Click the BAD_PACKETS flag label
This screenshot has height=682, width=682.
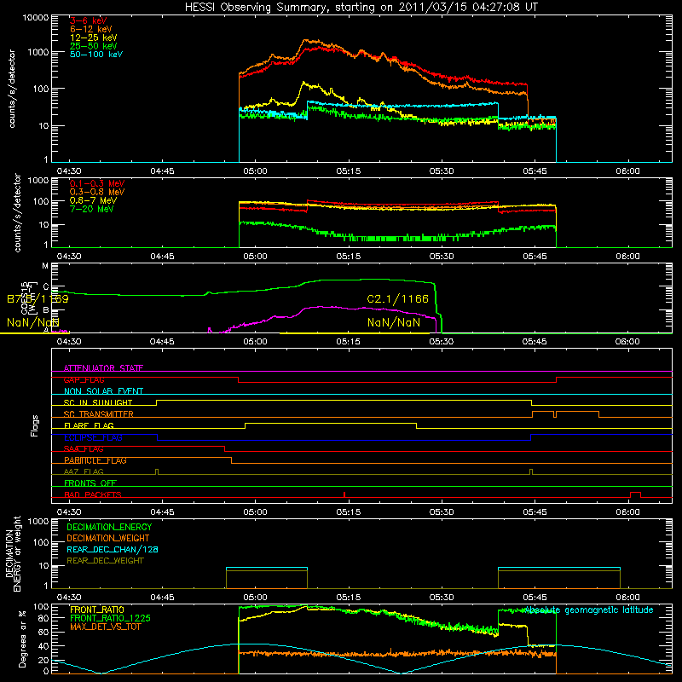click(93, 494)
